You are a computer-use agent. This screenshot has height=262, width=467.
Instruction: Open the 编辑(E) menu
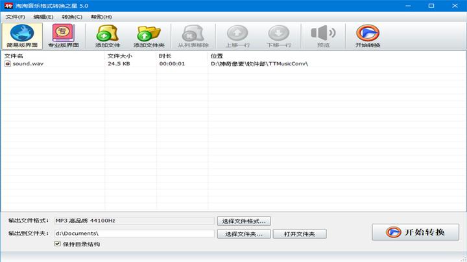(x=43, y=17)
